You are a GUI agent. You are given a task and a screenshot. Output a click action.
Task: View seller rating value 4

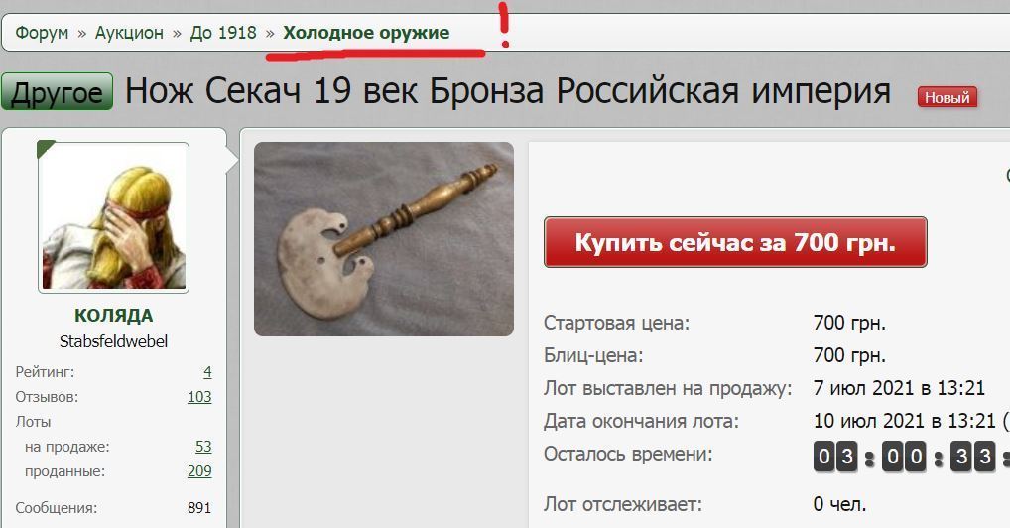coord(207,372)
